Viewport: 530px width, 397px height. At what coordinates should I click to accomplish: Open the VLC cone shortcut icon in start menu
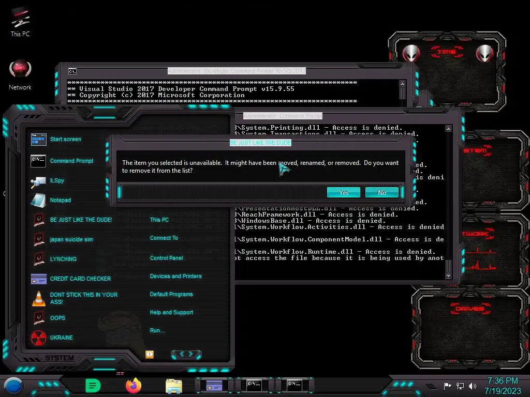[x=38, y=298]
